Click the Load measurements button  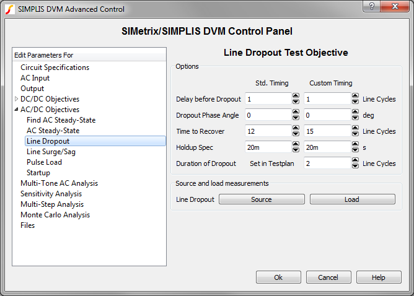pyautogui.click(x=352, y=199)
